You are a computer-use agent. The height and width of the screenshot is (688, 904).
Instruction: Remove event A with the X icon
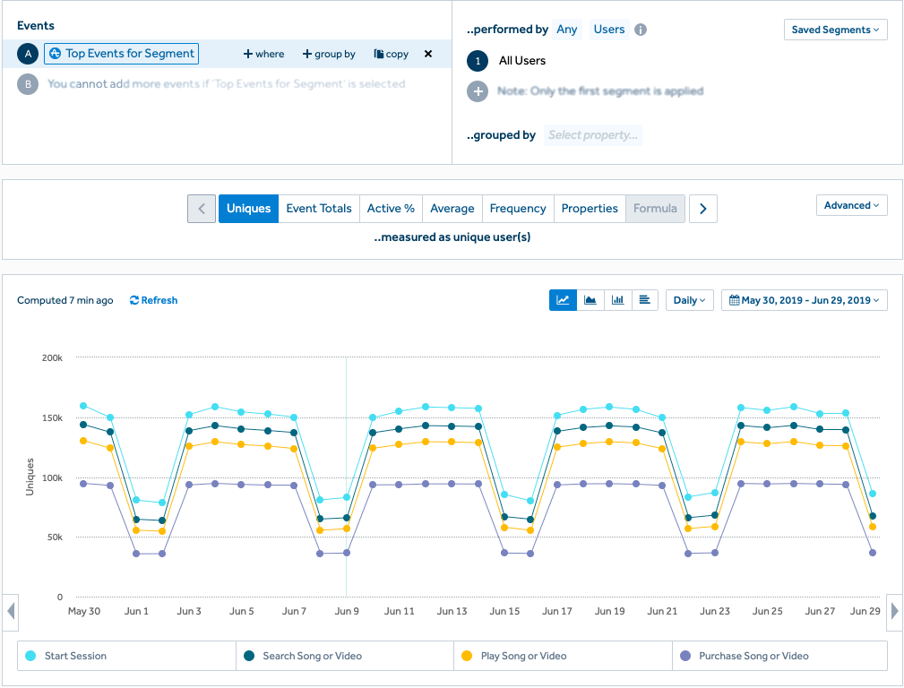coord(427,54)
